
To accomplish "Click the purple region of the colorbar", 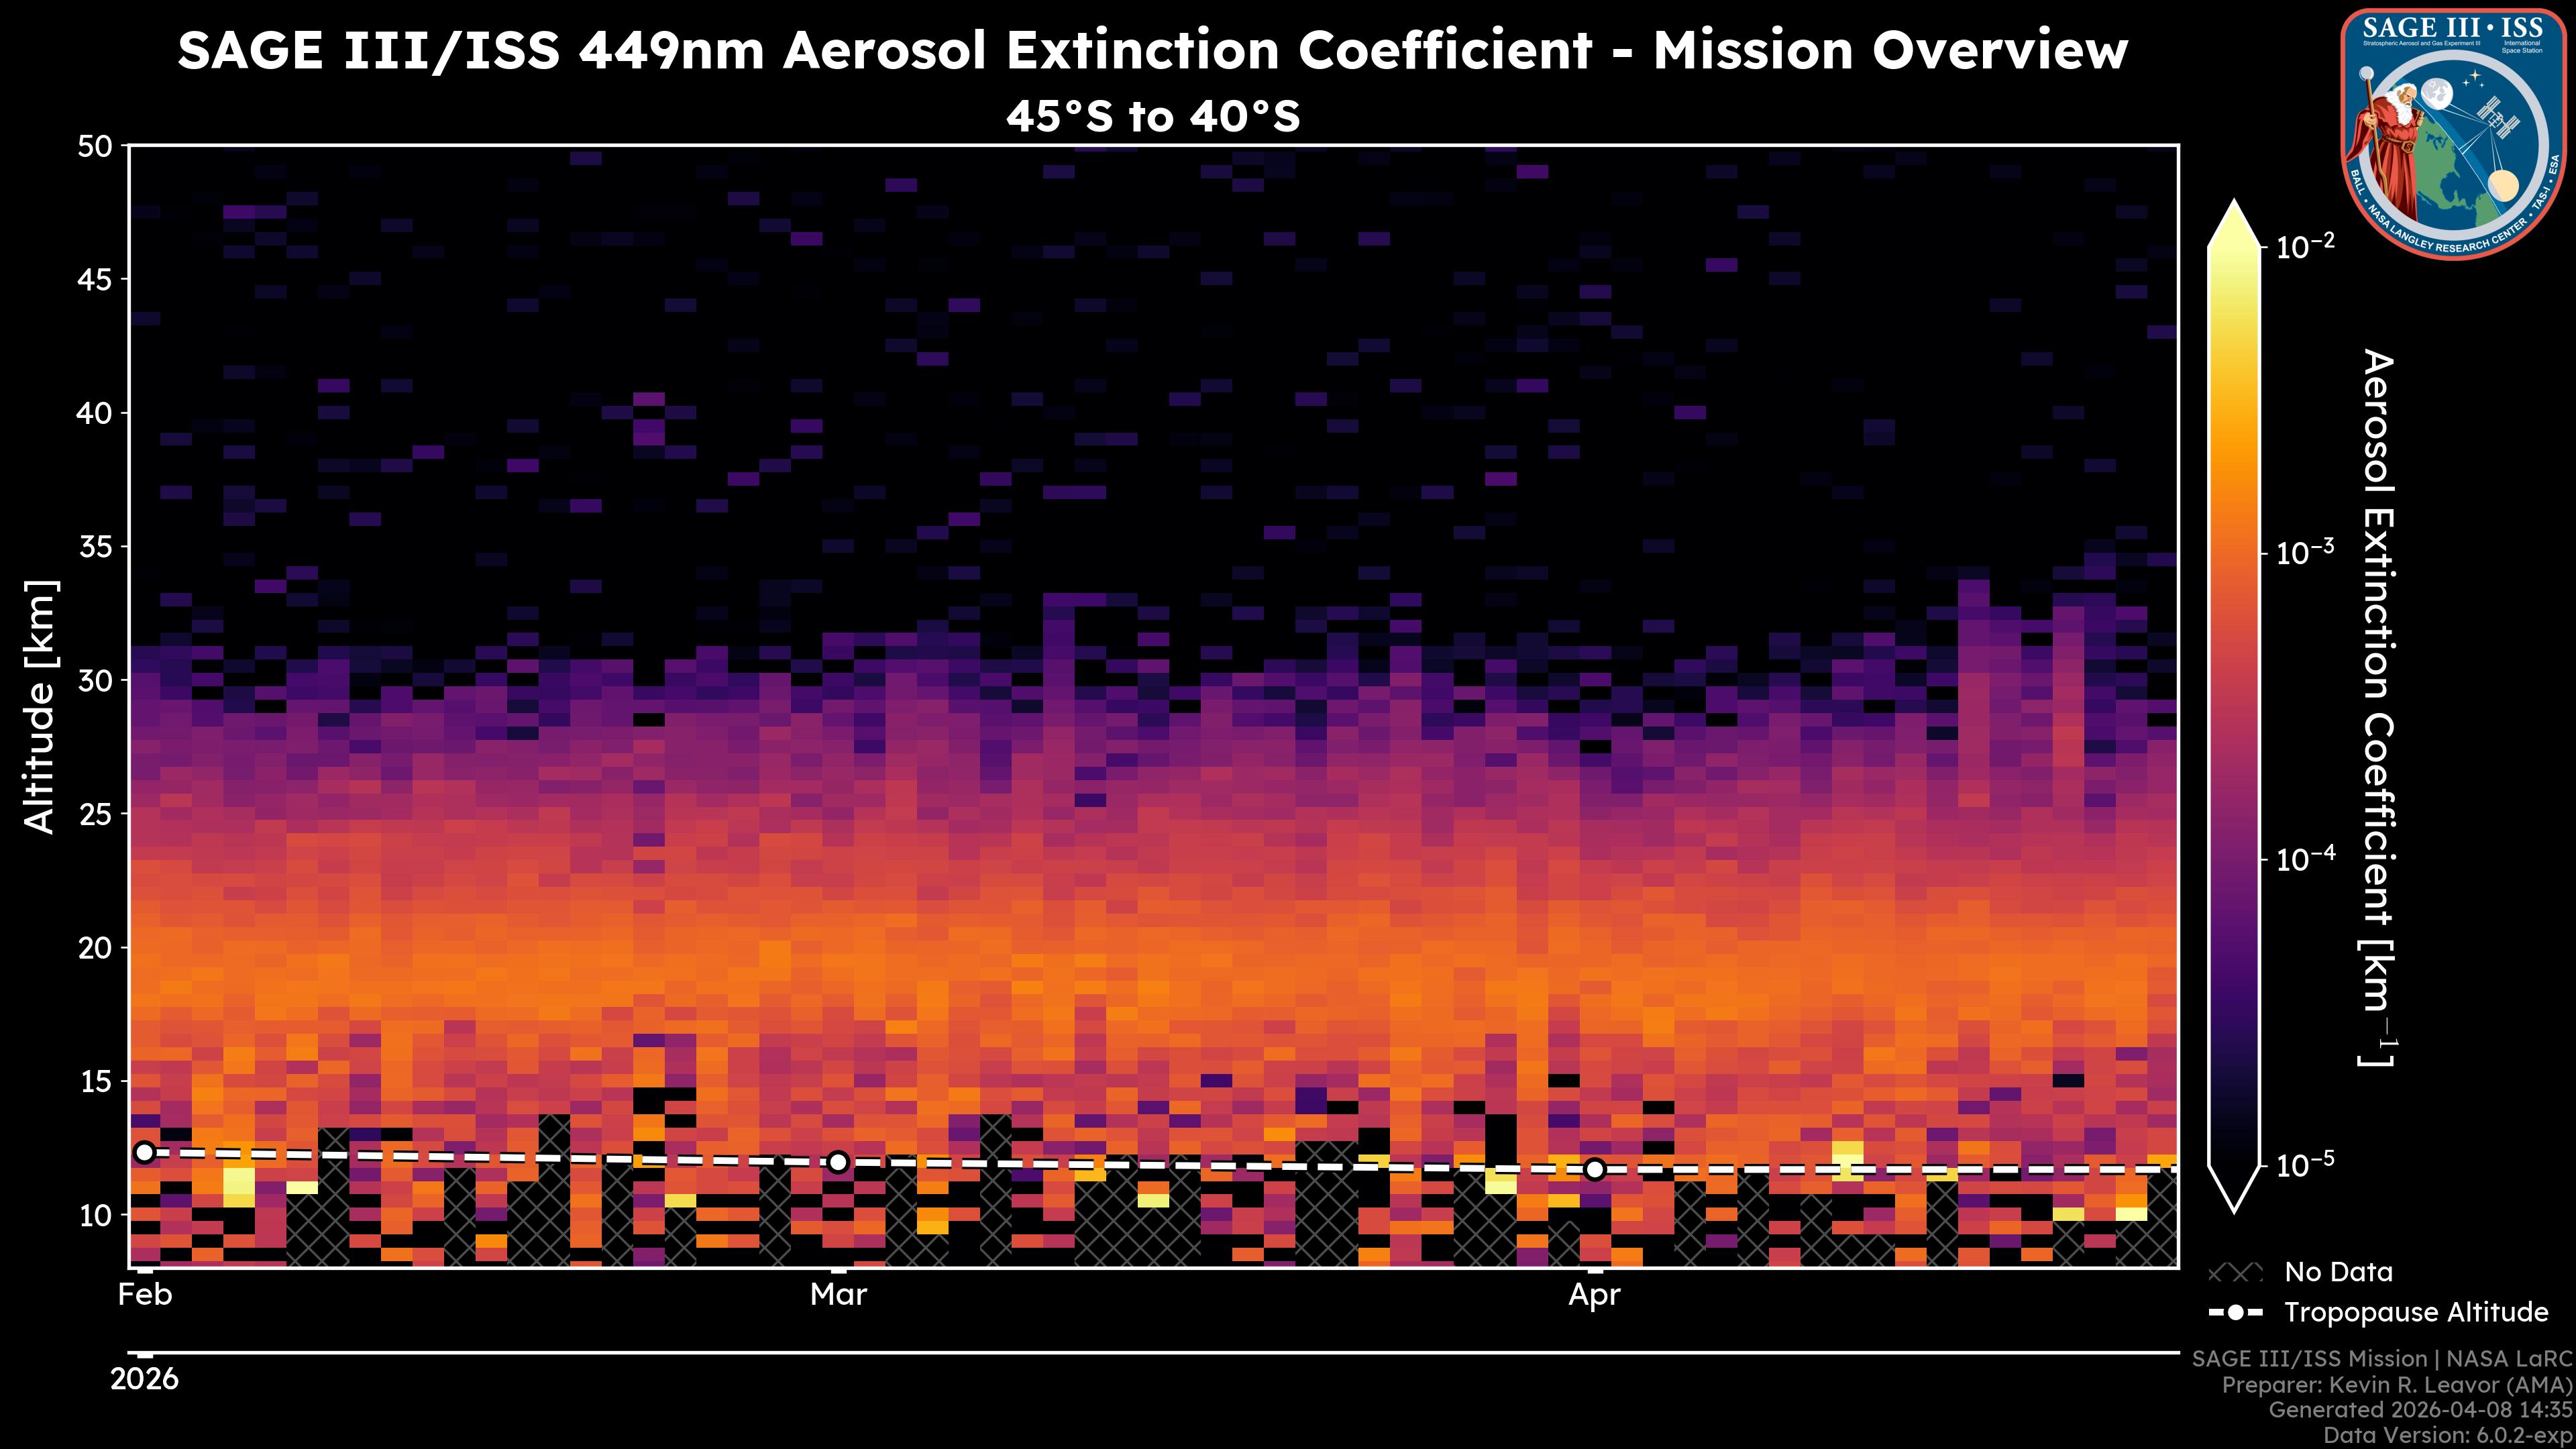I will 2234,900.
